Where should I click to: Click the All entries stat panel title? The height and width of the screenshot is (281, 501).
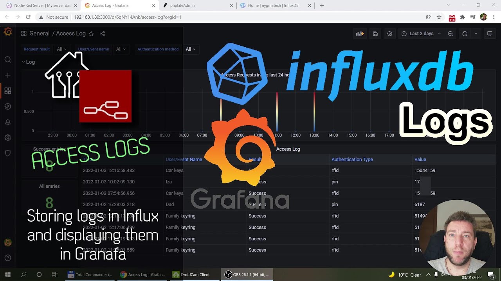click(49, 187)
